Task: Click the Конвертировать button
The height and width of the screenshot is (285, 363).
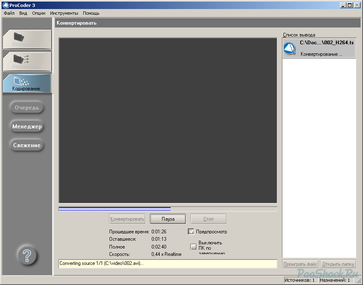Action: (127, 219)
